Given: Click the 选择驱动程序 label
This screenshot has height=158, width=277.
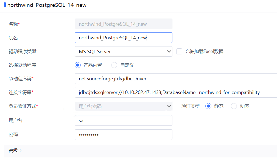Looking at the screenshot, I should 23,65.
